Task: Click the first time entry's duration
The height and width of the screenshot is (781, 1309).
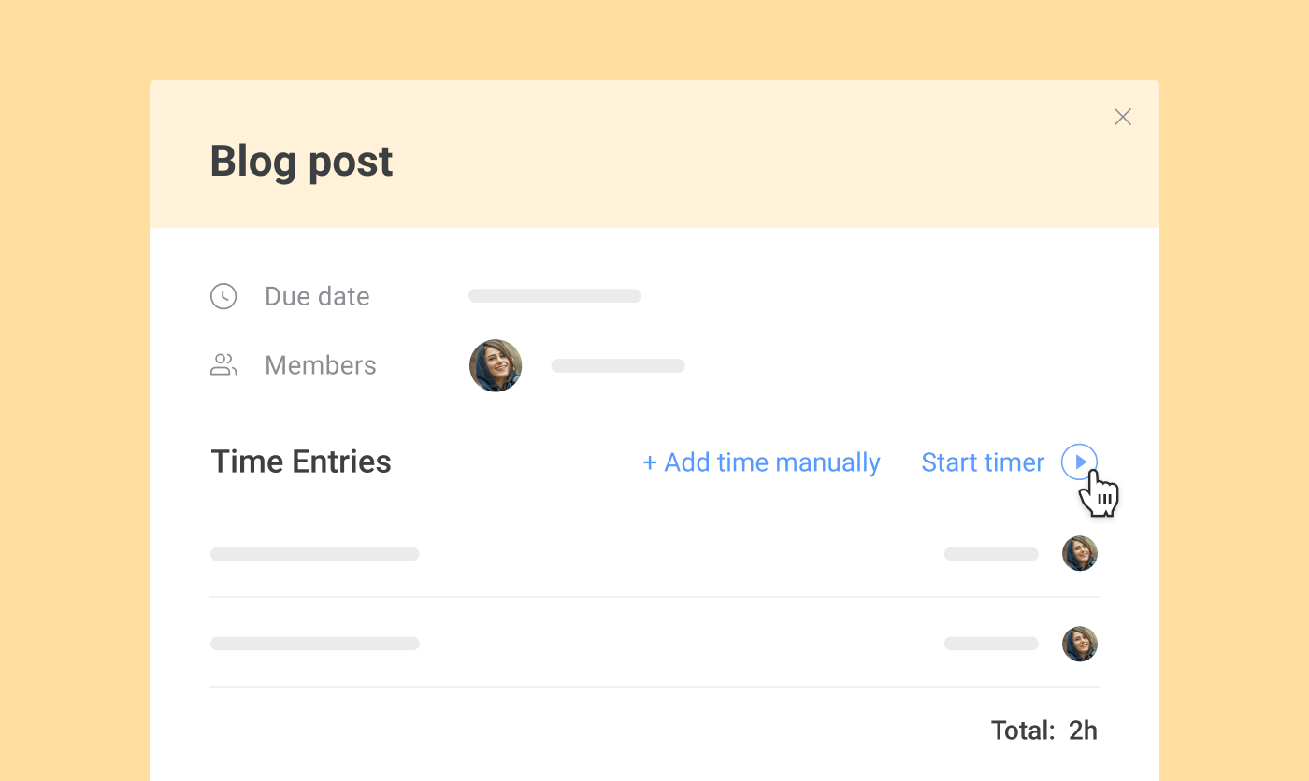Action: click(991, 554)
